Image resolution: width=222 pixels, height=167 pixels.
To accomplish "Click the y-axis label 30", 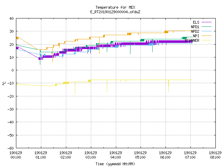I will 11,31.
